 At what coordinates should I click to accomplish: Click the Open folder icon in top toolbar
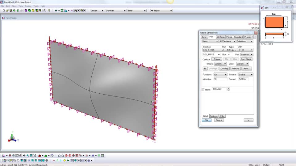coord(7,10)
